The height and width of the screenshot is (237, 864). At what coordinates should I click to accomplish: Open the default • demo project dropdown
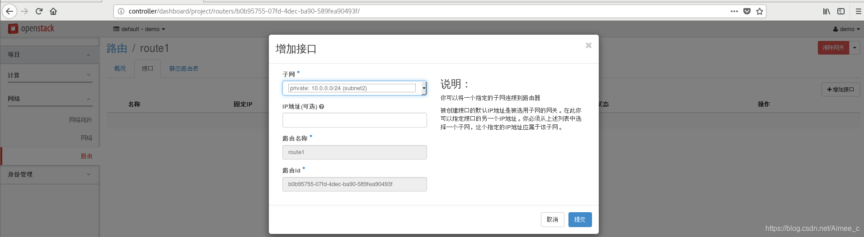pyautogui.click(x=139, y=29)
